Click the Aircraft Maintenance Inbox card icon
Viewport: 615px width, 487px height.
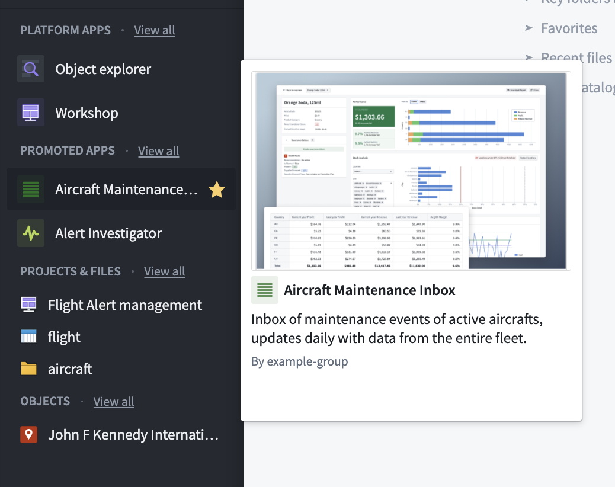[265, 290]
